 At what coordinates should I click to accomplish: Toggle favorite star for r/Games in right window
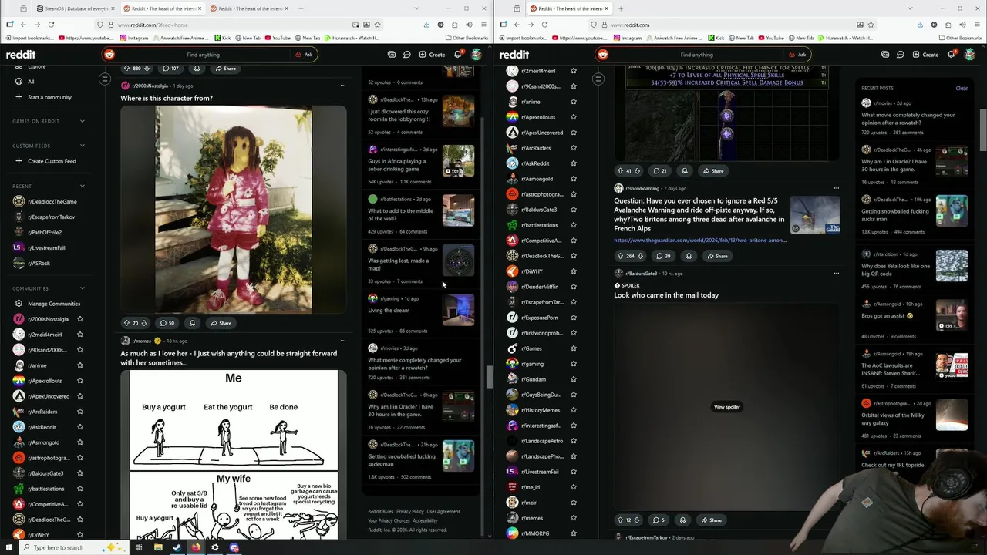tap(573, 348)
